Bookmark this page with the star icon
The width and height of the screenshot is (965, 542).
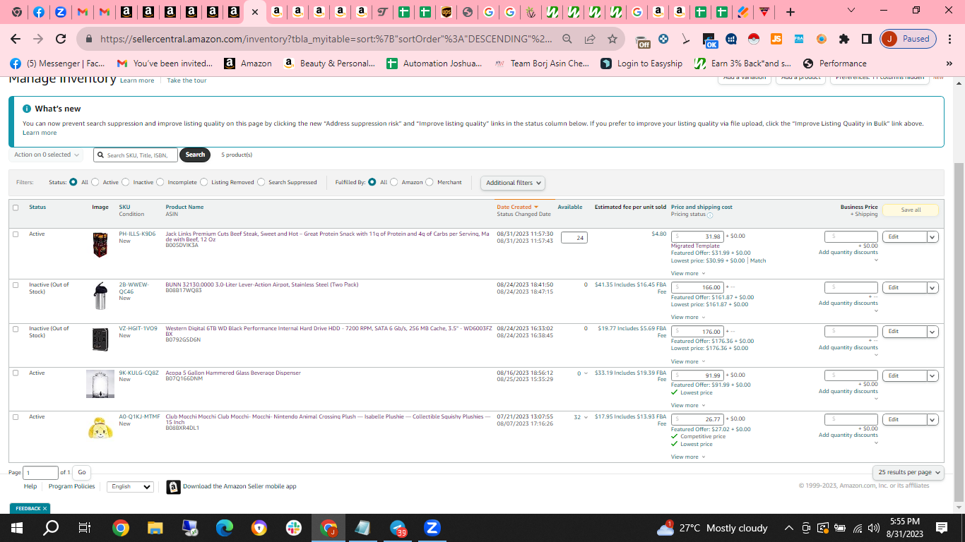point(612,39)
